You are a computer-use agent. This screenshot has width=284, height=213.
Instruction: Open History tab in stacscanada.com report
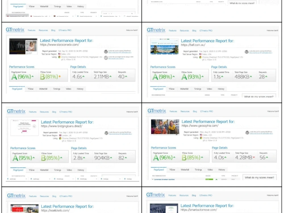pos(80,89)
